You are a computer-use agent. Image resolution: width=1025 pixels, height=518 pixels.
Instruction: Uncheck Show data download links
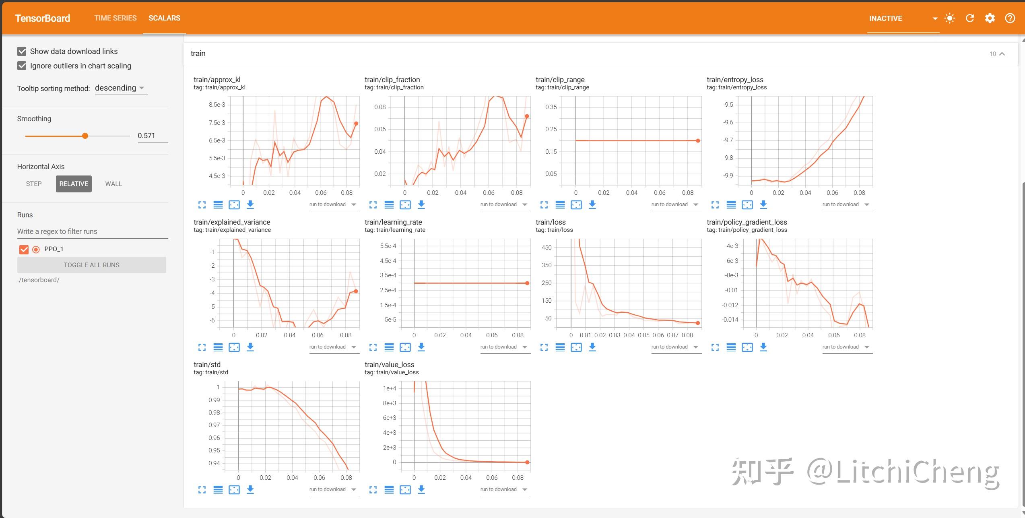tap(21, 51)
